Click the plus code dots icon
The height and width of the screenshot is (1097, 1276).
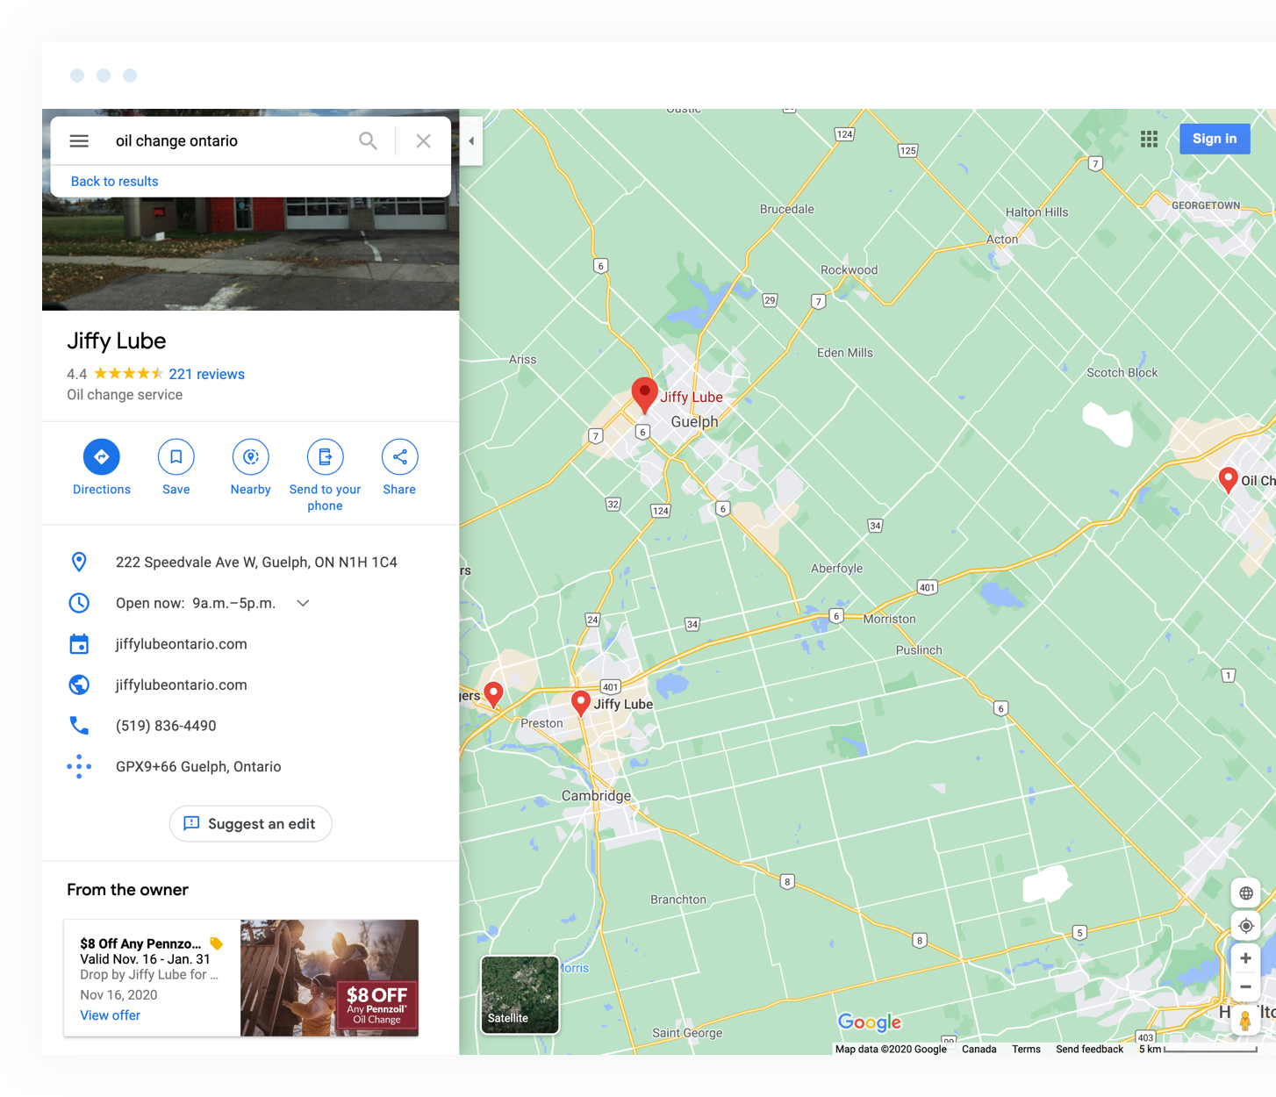pyautogui.click(x=79, y=766)
